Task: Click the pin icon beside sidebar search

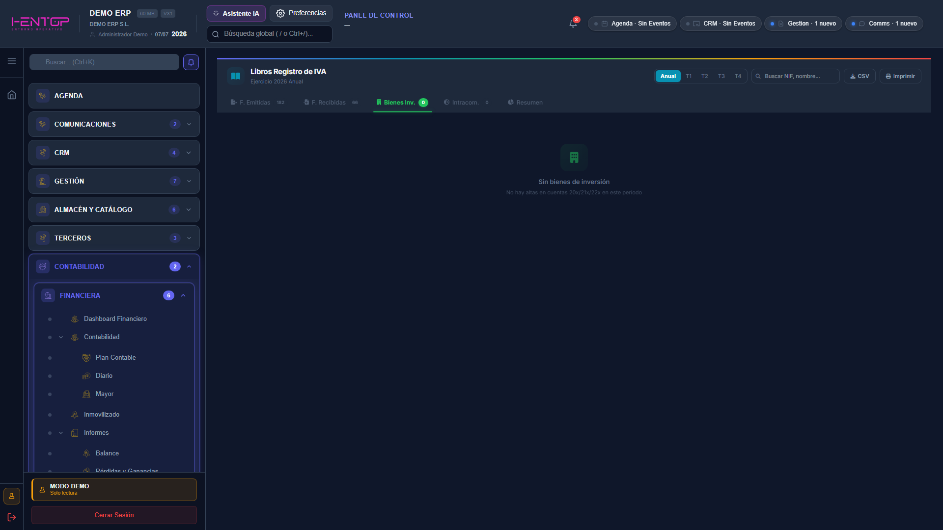Action: pyautogui.click(x=191, y=62)
